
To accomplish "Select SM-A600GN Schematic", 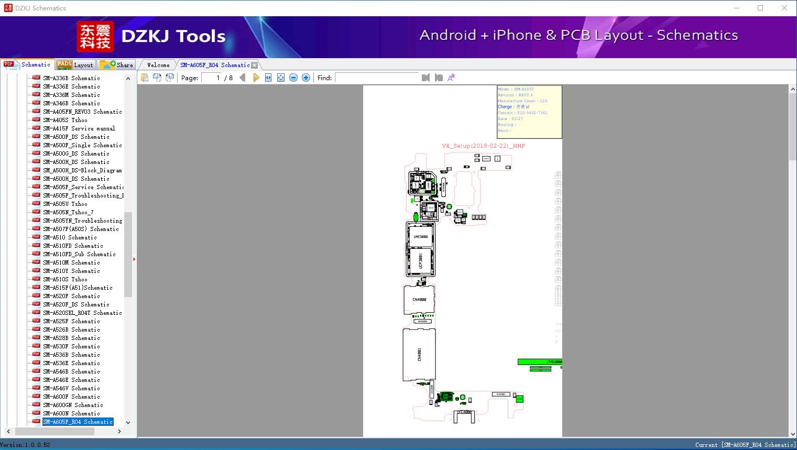I will pyautogui.click(x=73, y=405).
